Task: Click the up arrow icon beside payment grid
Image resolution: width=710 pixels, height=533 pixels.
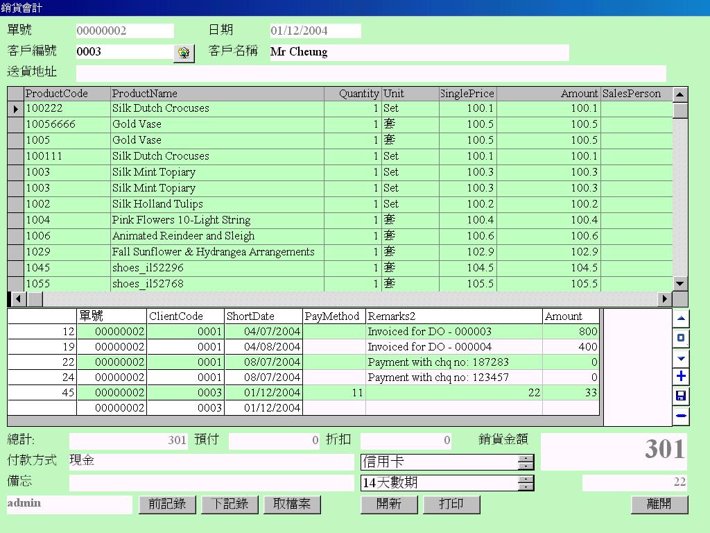Action: coord(681,319)
